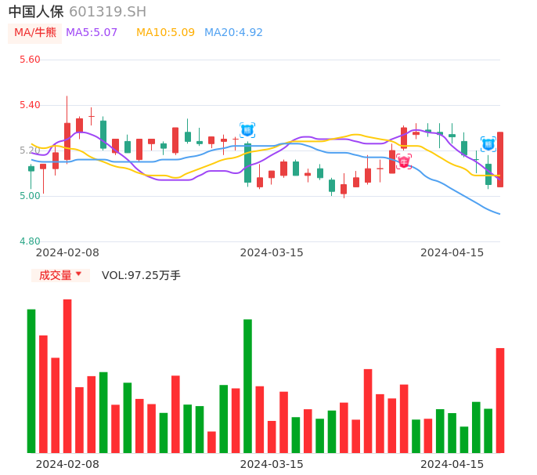Click the stock code 601319.SH

click(107, 12)
